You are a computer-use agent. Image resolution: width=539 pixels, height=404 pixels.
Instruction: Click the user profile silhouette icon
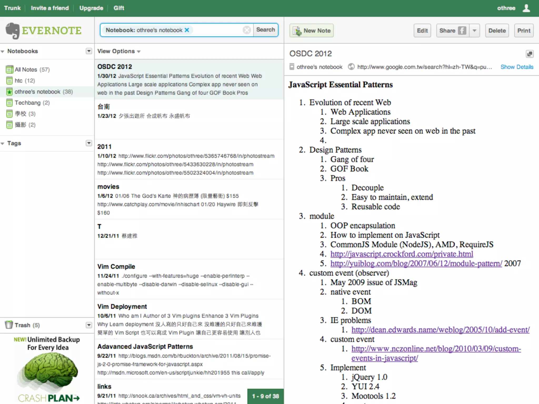[x=526, y=8]
